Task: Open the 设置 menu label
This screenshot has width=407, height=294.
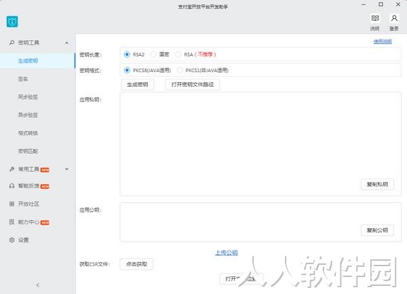Action: 23,240
